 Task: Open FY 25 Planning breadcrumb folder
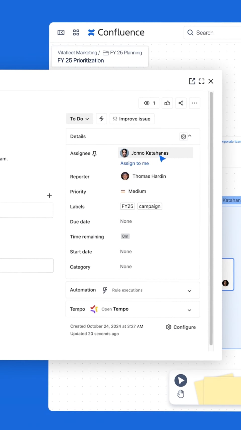pos(123,53)
